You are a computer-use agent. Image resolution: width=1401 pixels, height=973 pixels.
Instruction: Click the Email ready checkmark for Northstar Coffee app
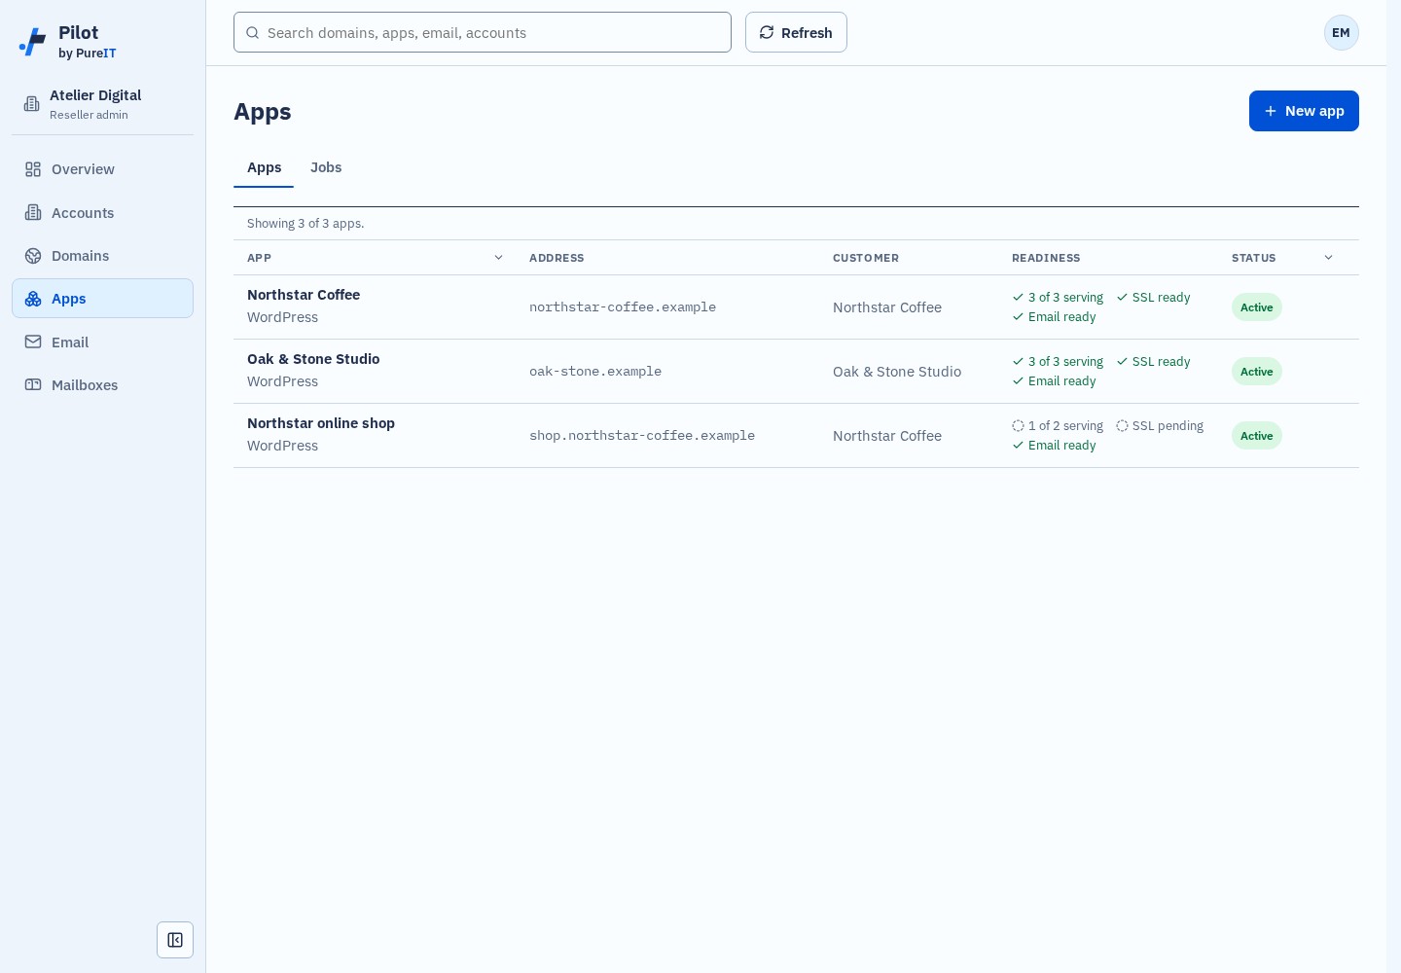(x=1018, y=317)
